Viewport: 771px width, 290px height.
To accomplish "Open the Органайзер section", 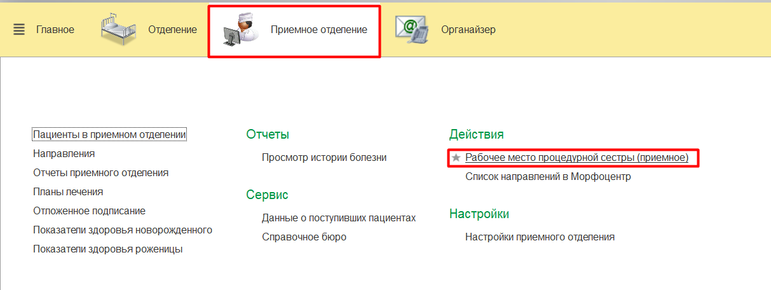I will pyautogui.click(x=468, y=30).
